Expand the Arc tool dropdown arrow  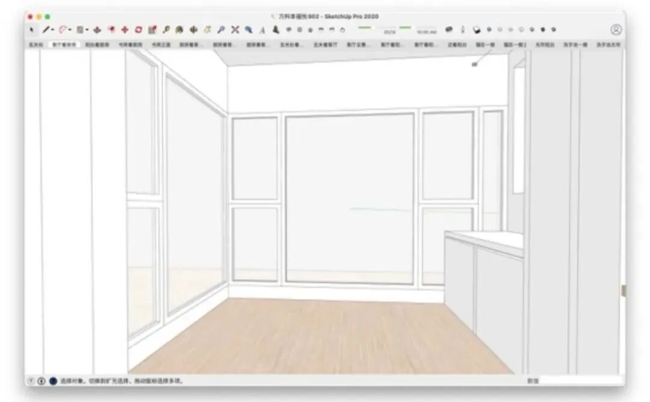pyautogui.click(x=70, y=30)
